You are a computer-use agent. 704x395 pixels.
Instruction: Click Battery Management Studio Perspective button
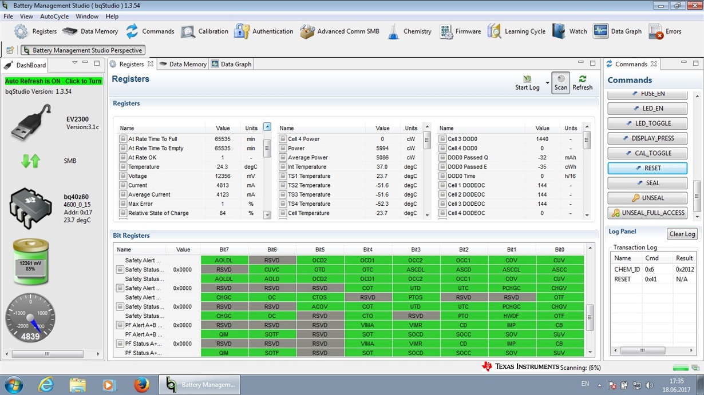point(82,50)
